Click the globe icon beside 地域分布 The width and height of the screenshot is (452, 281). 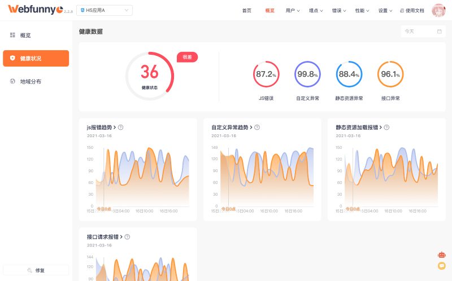coord(12,81)
